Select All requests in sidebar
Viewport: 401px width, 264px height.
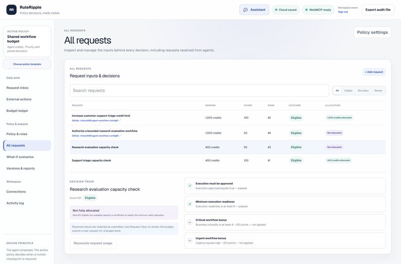27,145
